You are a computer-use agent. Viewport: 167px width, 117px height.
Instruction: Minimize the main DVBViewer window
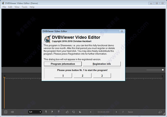tap(151, 3)
